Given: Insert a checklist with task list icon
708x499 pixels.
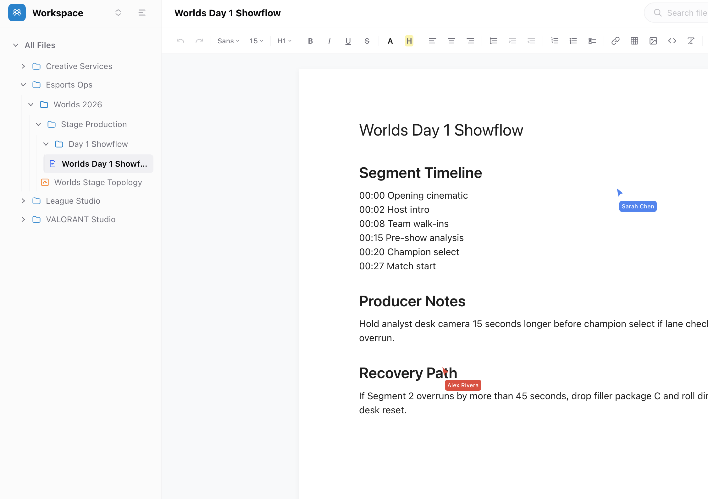Looking at the screenshot, I should coord(592,41).
